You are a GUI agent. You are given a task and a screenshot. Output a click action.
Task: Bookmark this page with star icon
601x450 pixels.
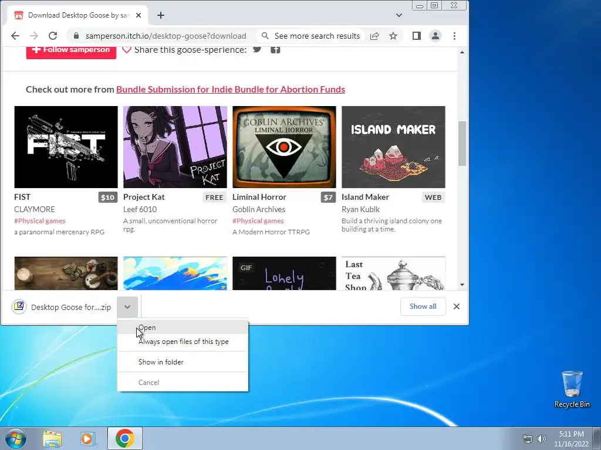pos(393,36)
